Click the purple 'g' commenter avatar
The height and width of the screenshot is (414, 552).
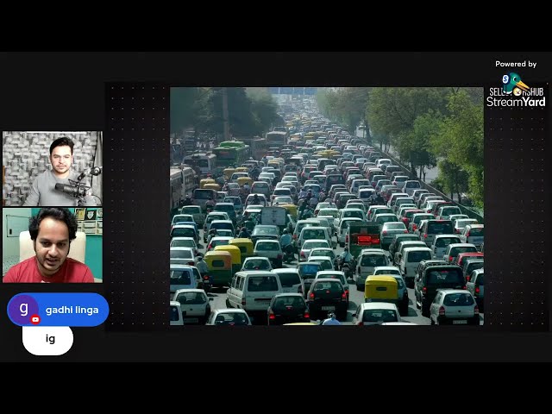[x=23, y=310]
